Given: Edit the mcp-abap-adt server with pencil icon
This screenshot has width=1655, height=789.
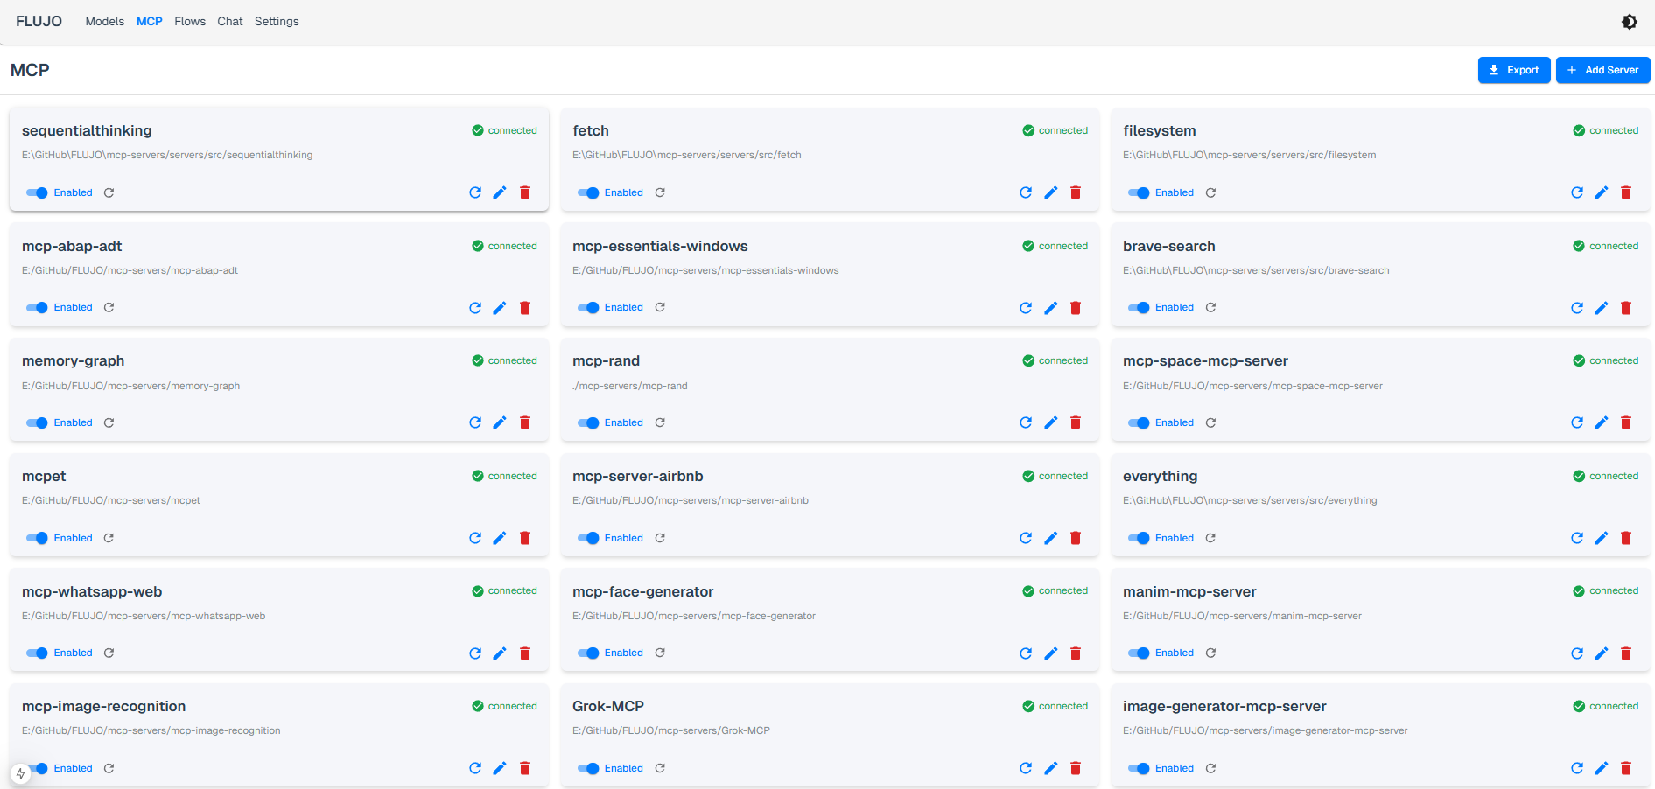Looking at the screenshot, I should click(x=500, y=308).
